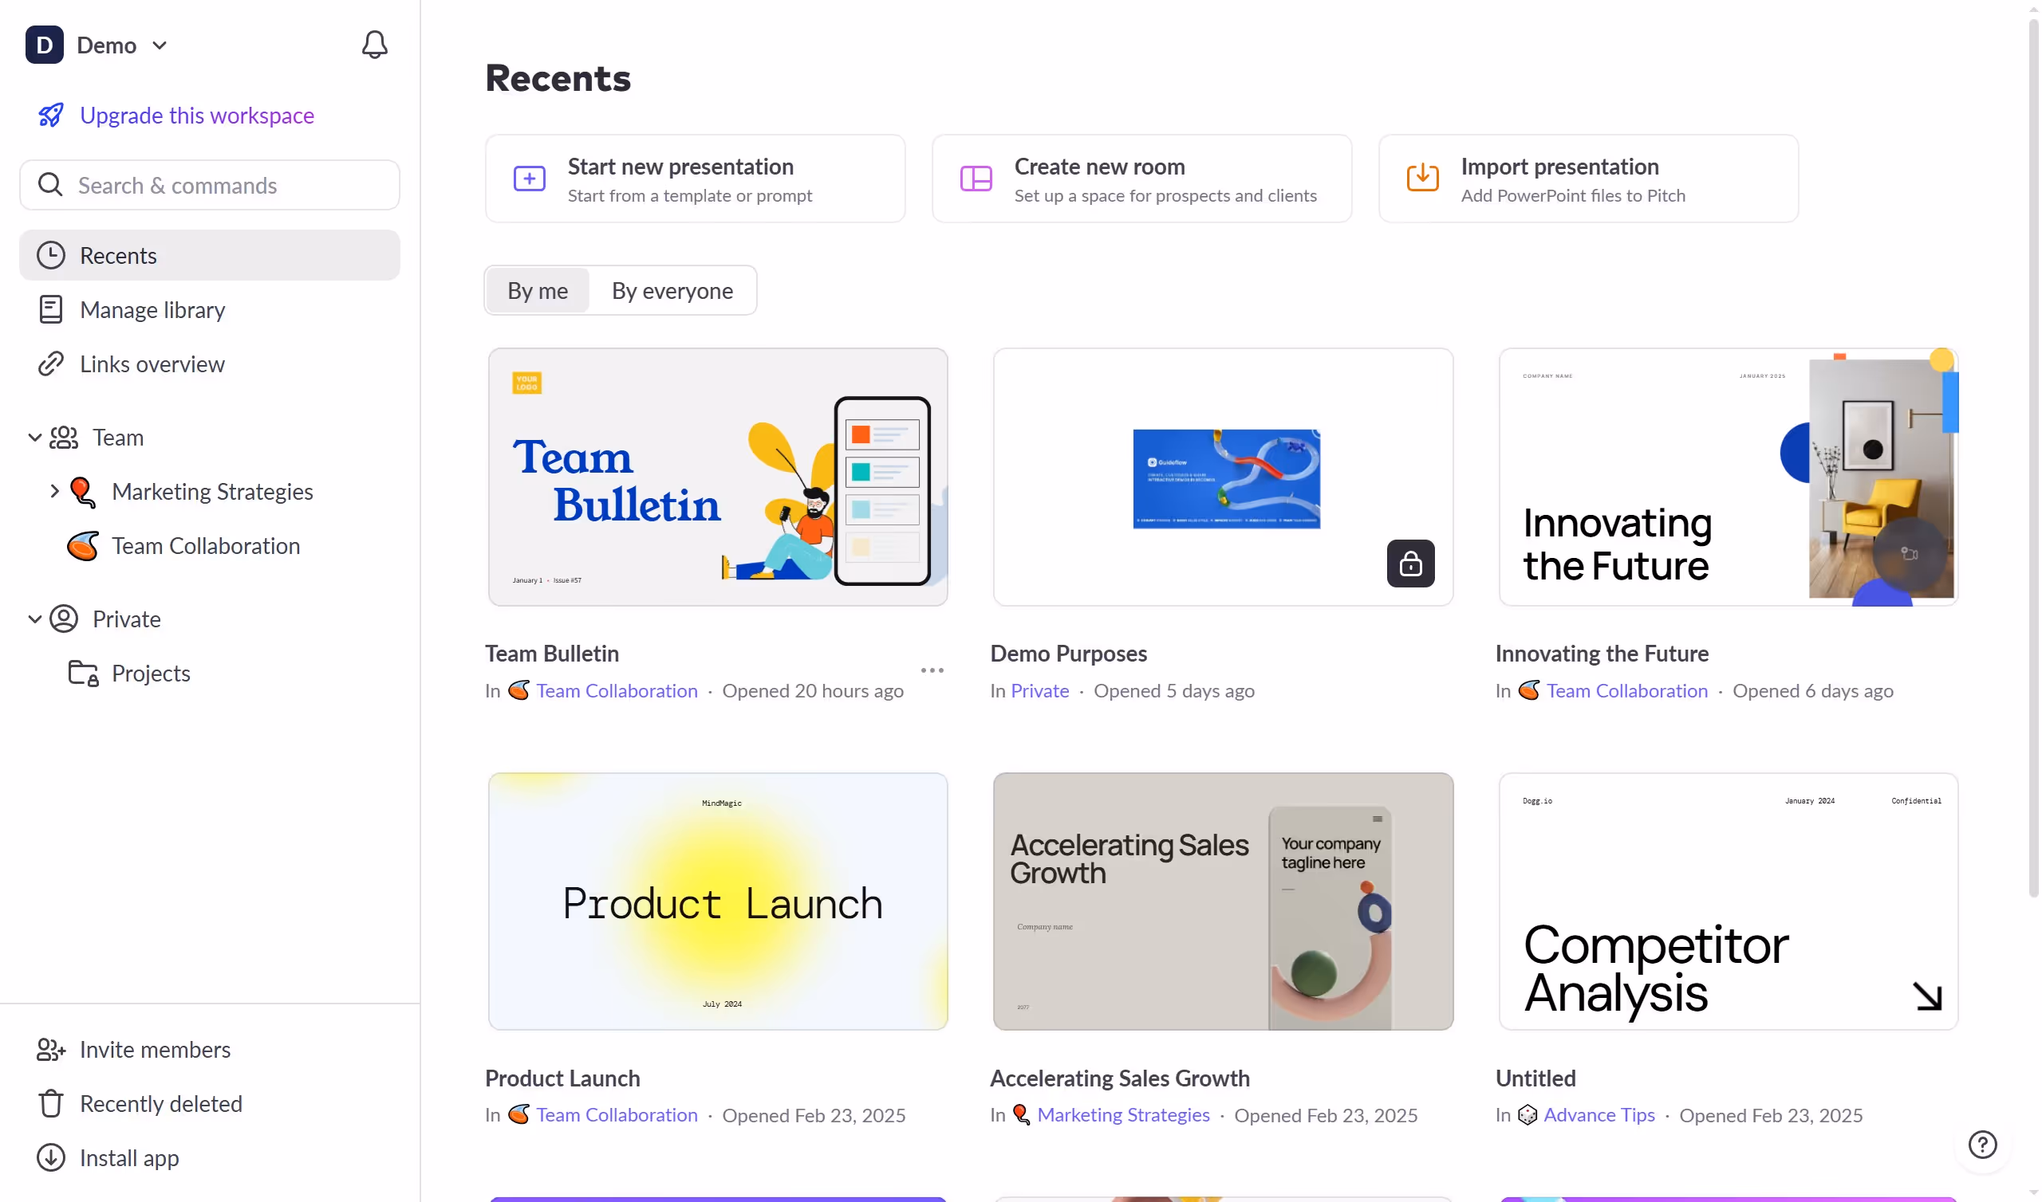Image resolution: width=2042 pixels, height=1202 pixels.
Task: Click the Import presentation download icon
Action: point(1422,178)
